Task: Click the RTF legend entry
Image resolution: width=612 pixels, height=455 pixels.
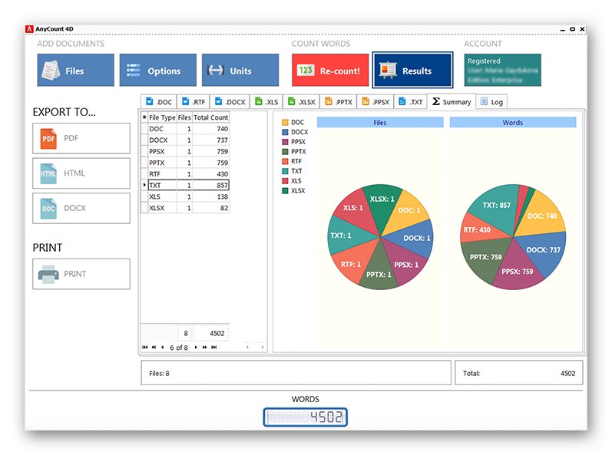Action: (292, 161)
